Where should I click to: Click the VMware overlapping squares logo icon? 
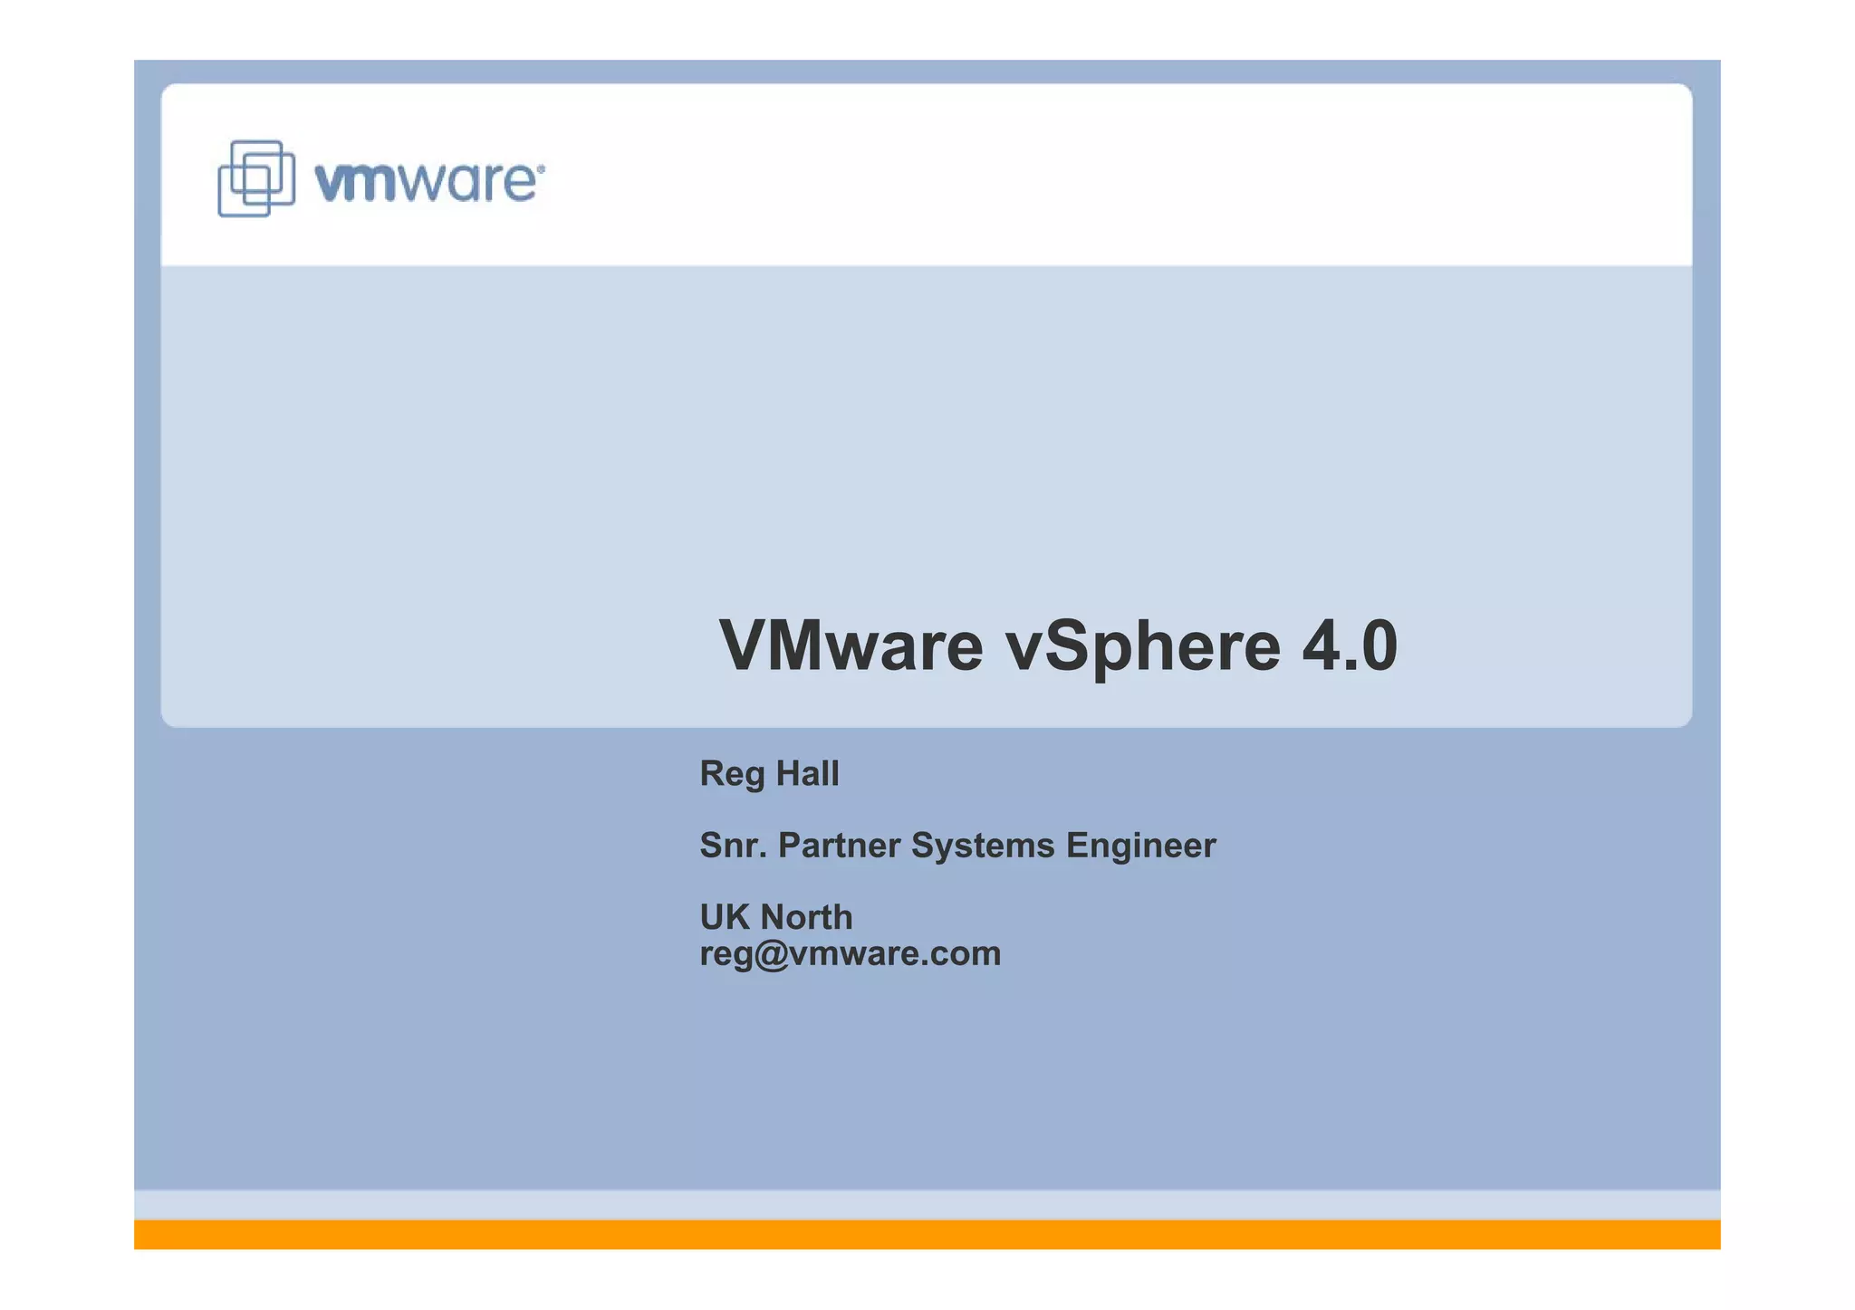point(256,178)
